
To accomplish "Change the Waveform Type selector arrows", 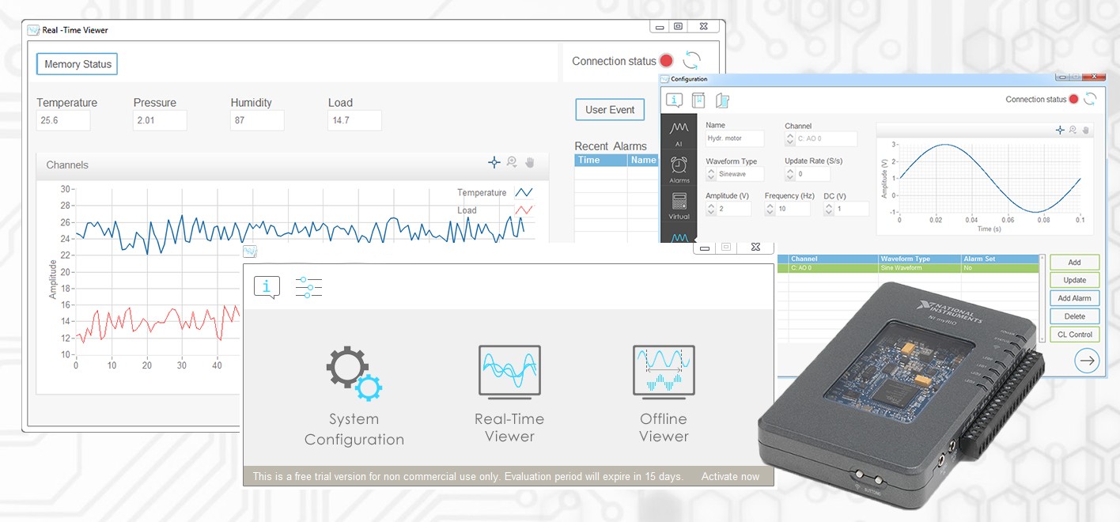I will click(711, 174).
